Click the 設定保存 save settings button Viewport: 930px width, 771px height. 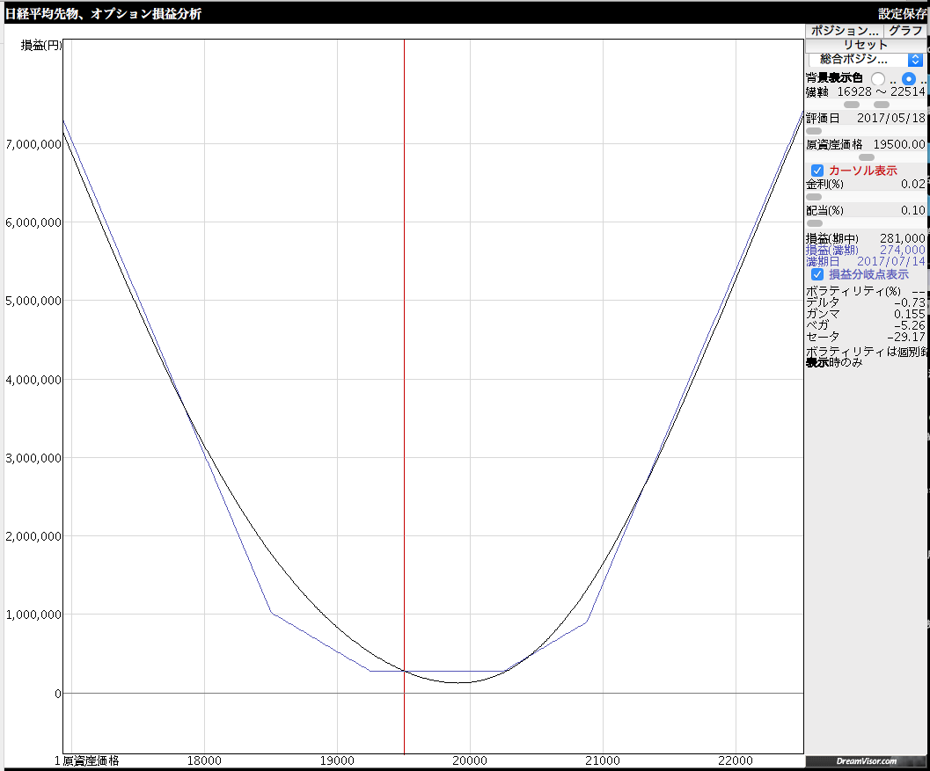[903, 14]
